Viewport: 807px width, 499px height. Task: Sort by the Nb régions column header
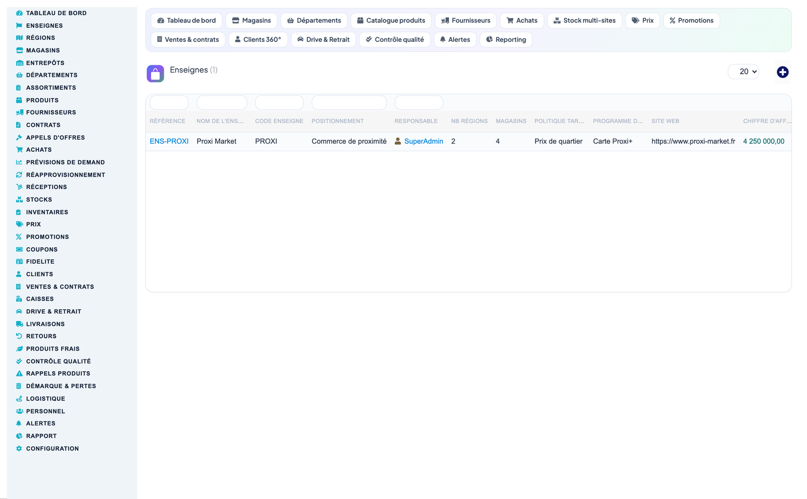click(469, 121)
